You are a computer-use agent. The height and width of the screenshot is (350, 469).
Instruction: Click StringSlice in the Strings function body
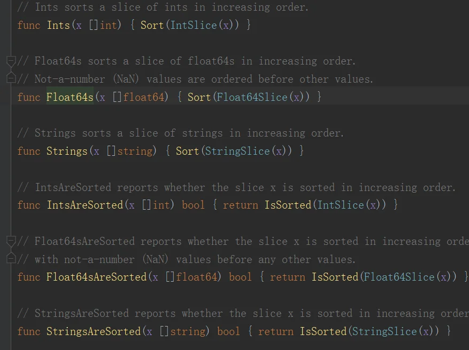tap(237, 151)
